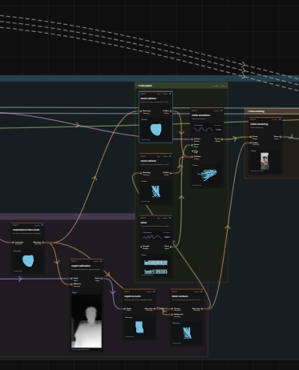Toggle the checkbox on the blue-outlined selected node
299x370 pixels.
point(170,94)
